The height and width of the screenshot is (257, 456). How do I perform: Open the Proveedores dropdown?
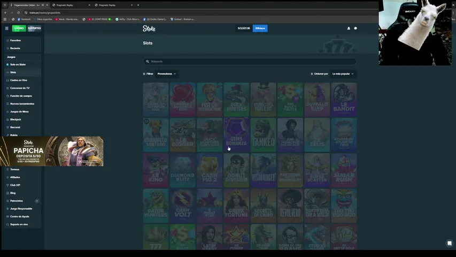(167, 74)
